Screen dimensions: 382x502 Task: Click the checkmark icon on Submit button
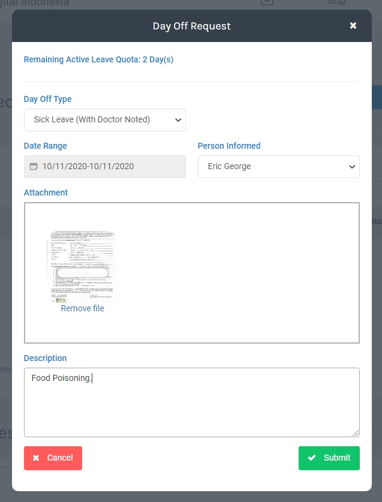tap(311, 458)
